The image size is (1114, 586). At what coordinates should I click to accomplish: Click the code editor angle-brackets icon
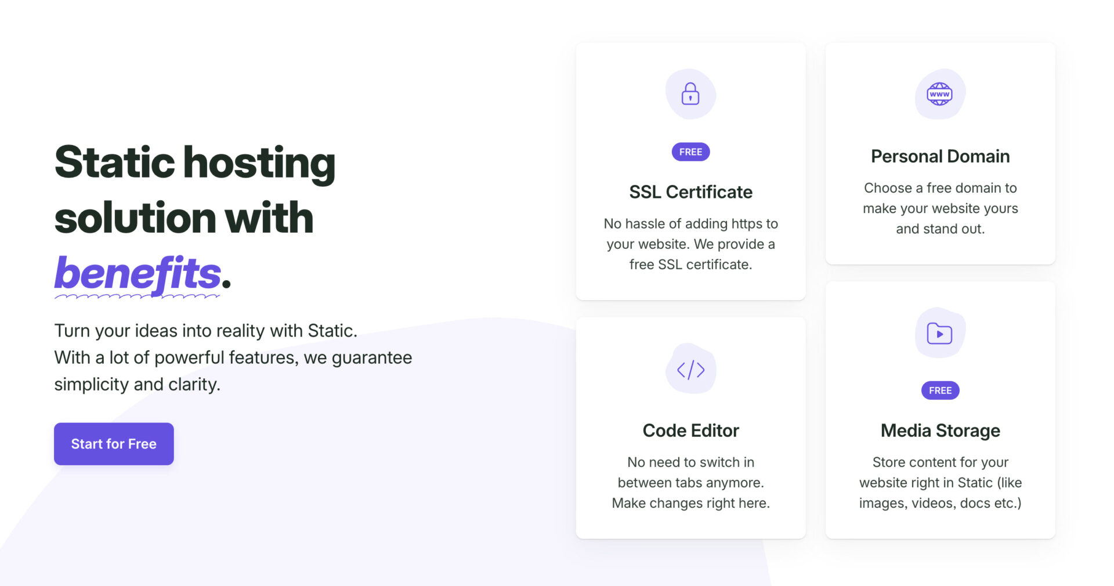tap(690, 369)
